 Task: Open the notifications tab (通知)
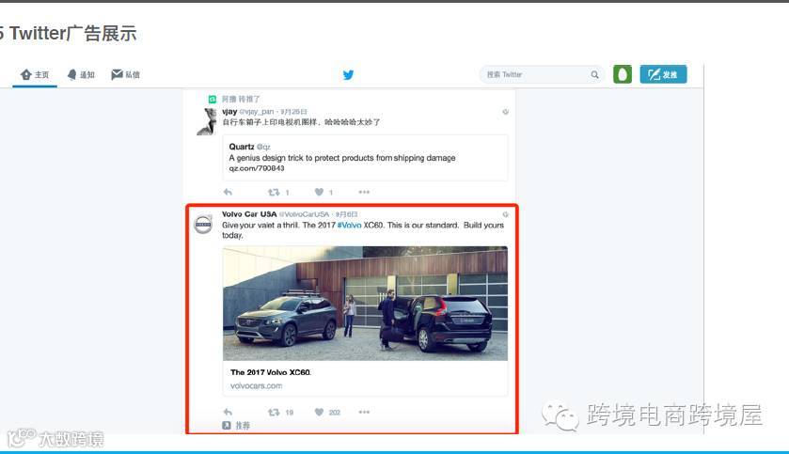tap(81, 75)
